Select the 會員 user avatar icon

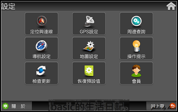[136, 71]
